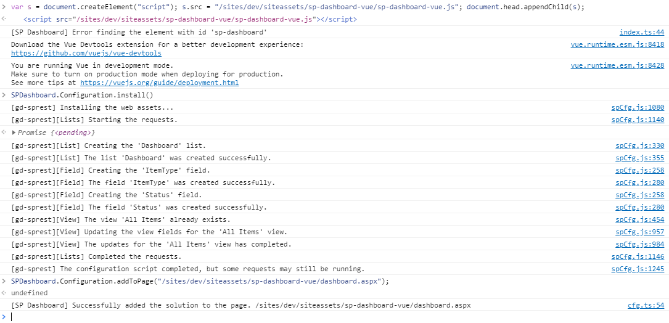Image resolution: width=669 pixels, height=323 pixels.
Task: Open source link vue.runtime.esm.js:8418
Action: [x=617, y=44]
